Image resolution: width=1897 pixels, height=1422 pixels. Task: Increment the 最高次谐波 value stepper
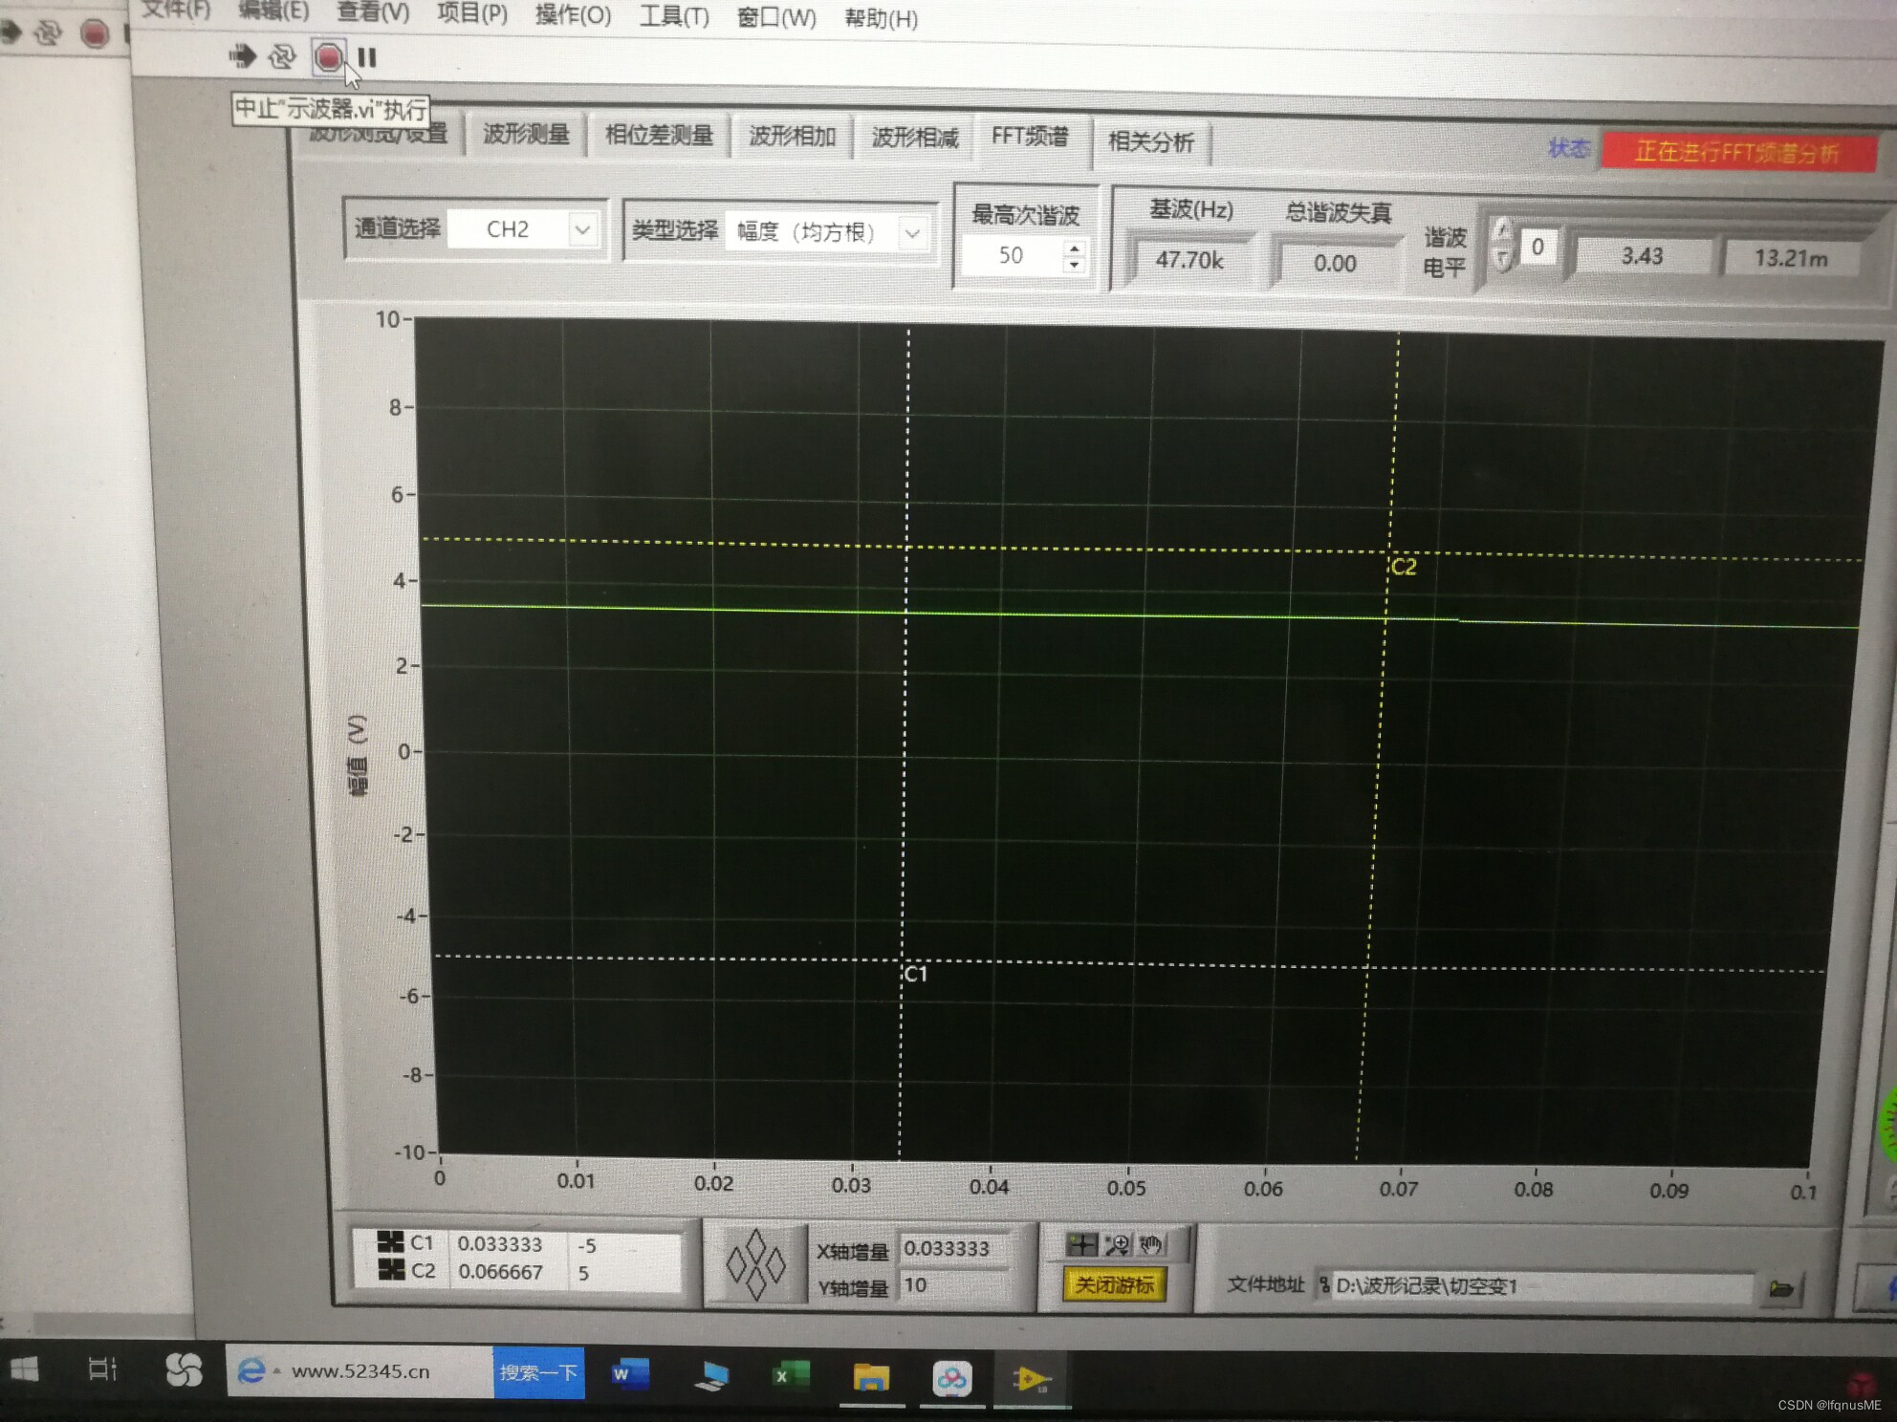(1075, 248)
